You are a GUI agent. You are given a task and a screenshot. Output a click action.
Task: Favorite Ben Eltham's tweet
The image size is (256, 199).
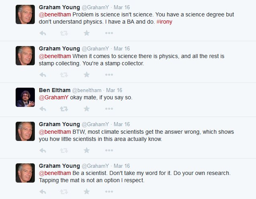click(86, 109)
